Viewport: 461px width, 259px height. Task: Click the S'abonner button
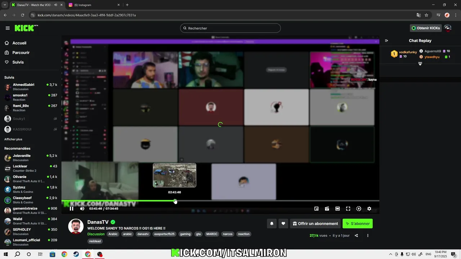pos(358,223)
